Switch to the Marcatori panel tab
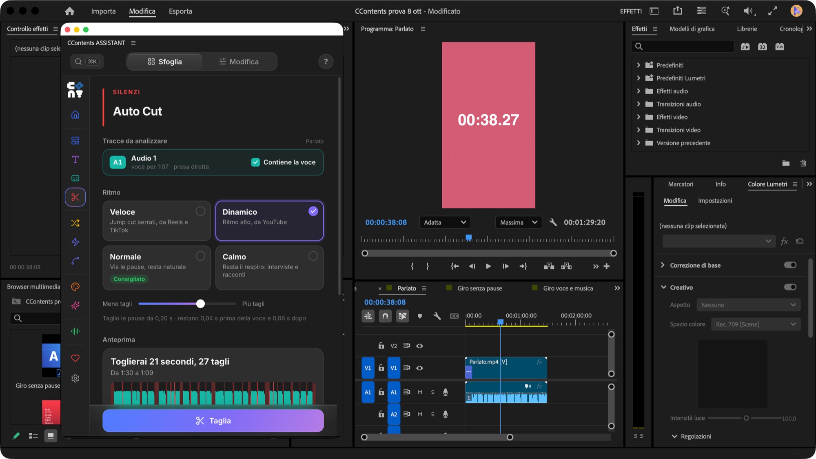816x459 pixels. [681, 184]
